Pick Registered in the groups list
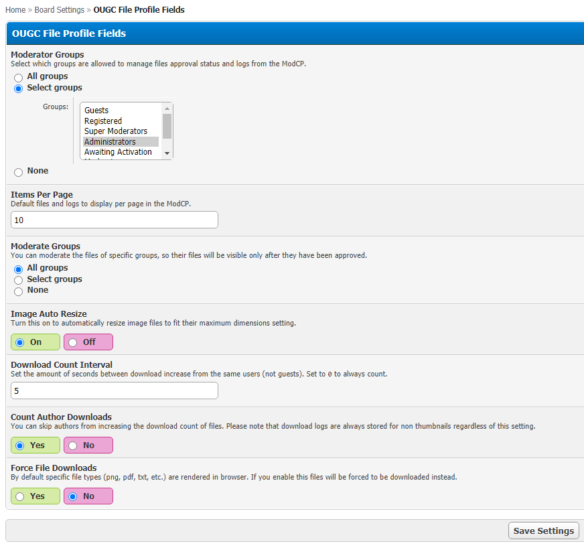 click(x=103, y=121)
